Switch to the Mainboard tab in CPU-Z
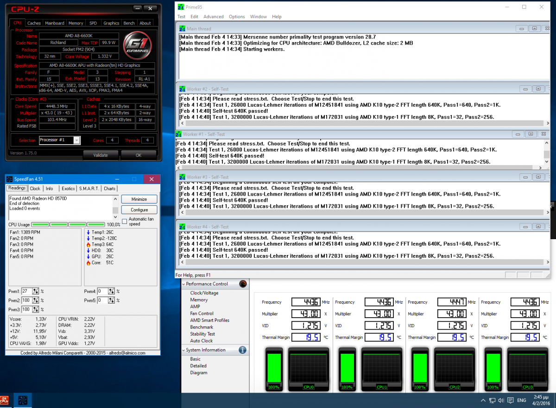The width and height of the screenshot is (556, 408). click(x=55, y=23)
